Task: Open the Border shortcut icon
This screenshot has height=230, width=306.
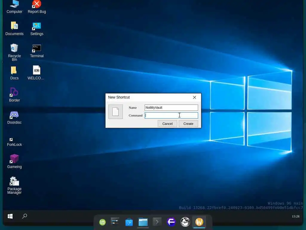Action: [x=14, y=95]
